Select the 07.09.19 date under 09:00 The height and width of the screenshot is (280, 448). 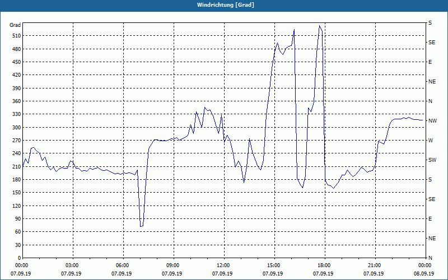172,274
